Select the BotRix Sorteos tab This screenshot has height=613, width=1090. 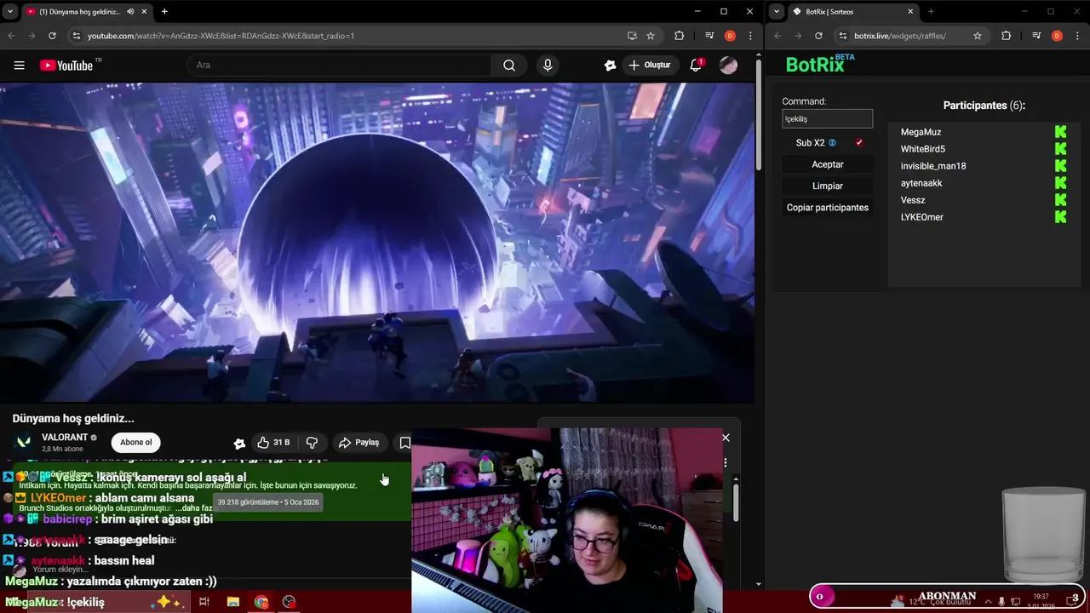852,12
